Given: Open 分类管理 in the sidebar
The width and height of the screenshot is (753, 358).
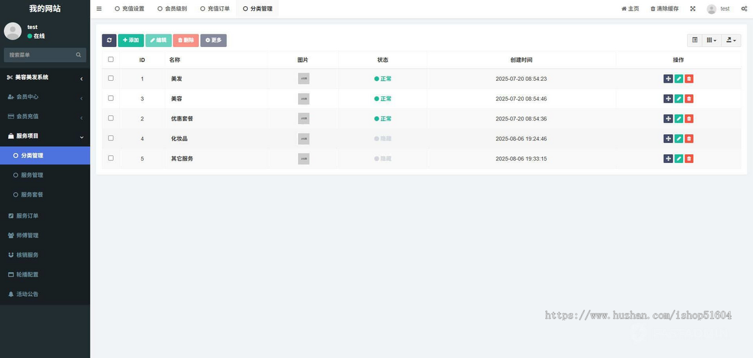Looking at the screenshot, I should click(45, 155).
